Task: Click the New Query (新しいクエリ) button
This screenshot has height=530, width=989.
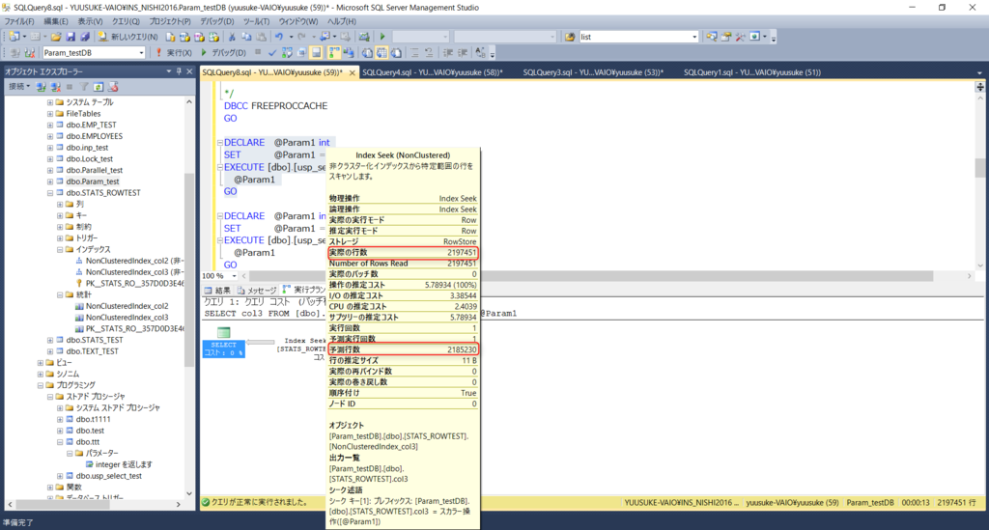Action: [128, 37]
